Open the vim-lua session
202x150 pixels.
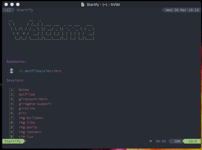[x=26, y=137]
